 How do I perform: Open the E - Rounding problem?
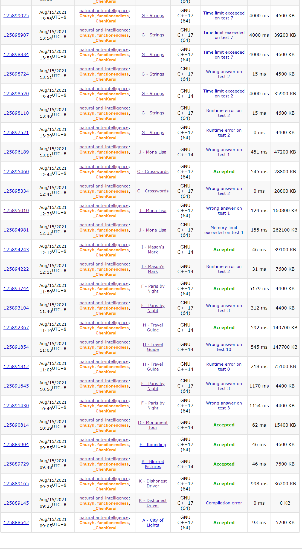click(153, 445)
